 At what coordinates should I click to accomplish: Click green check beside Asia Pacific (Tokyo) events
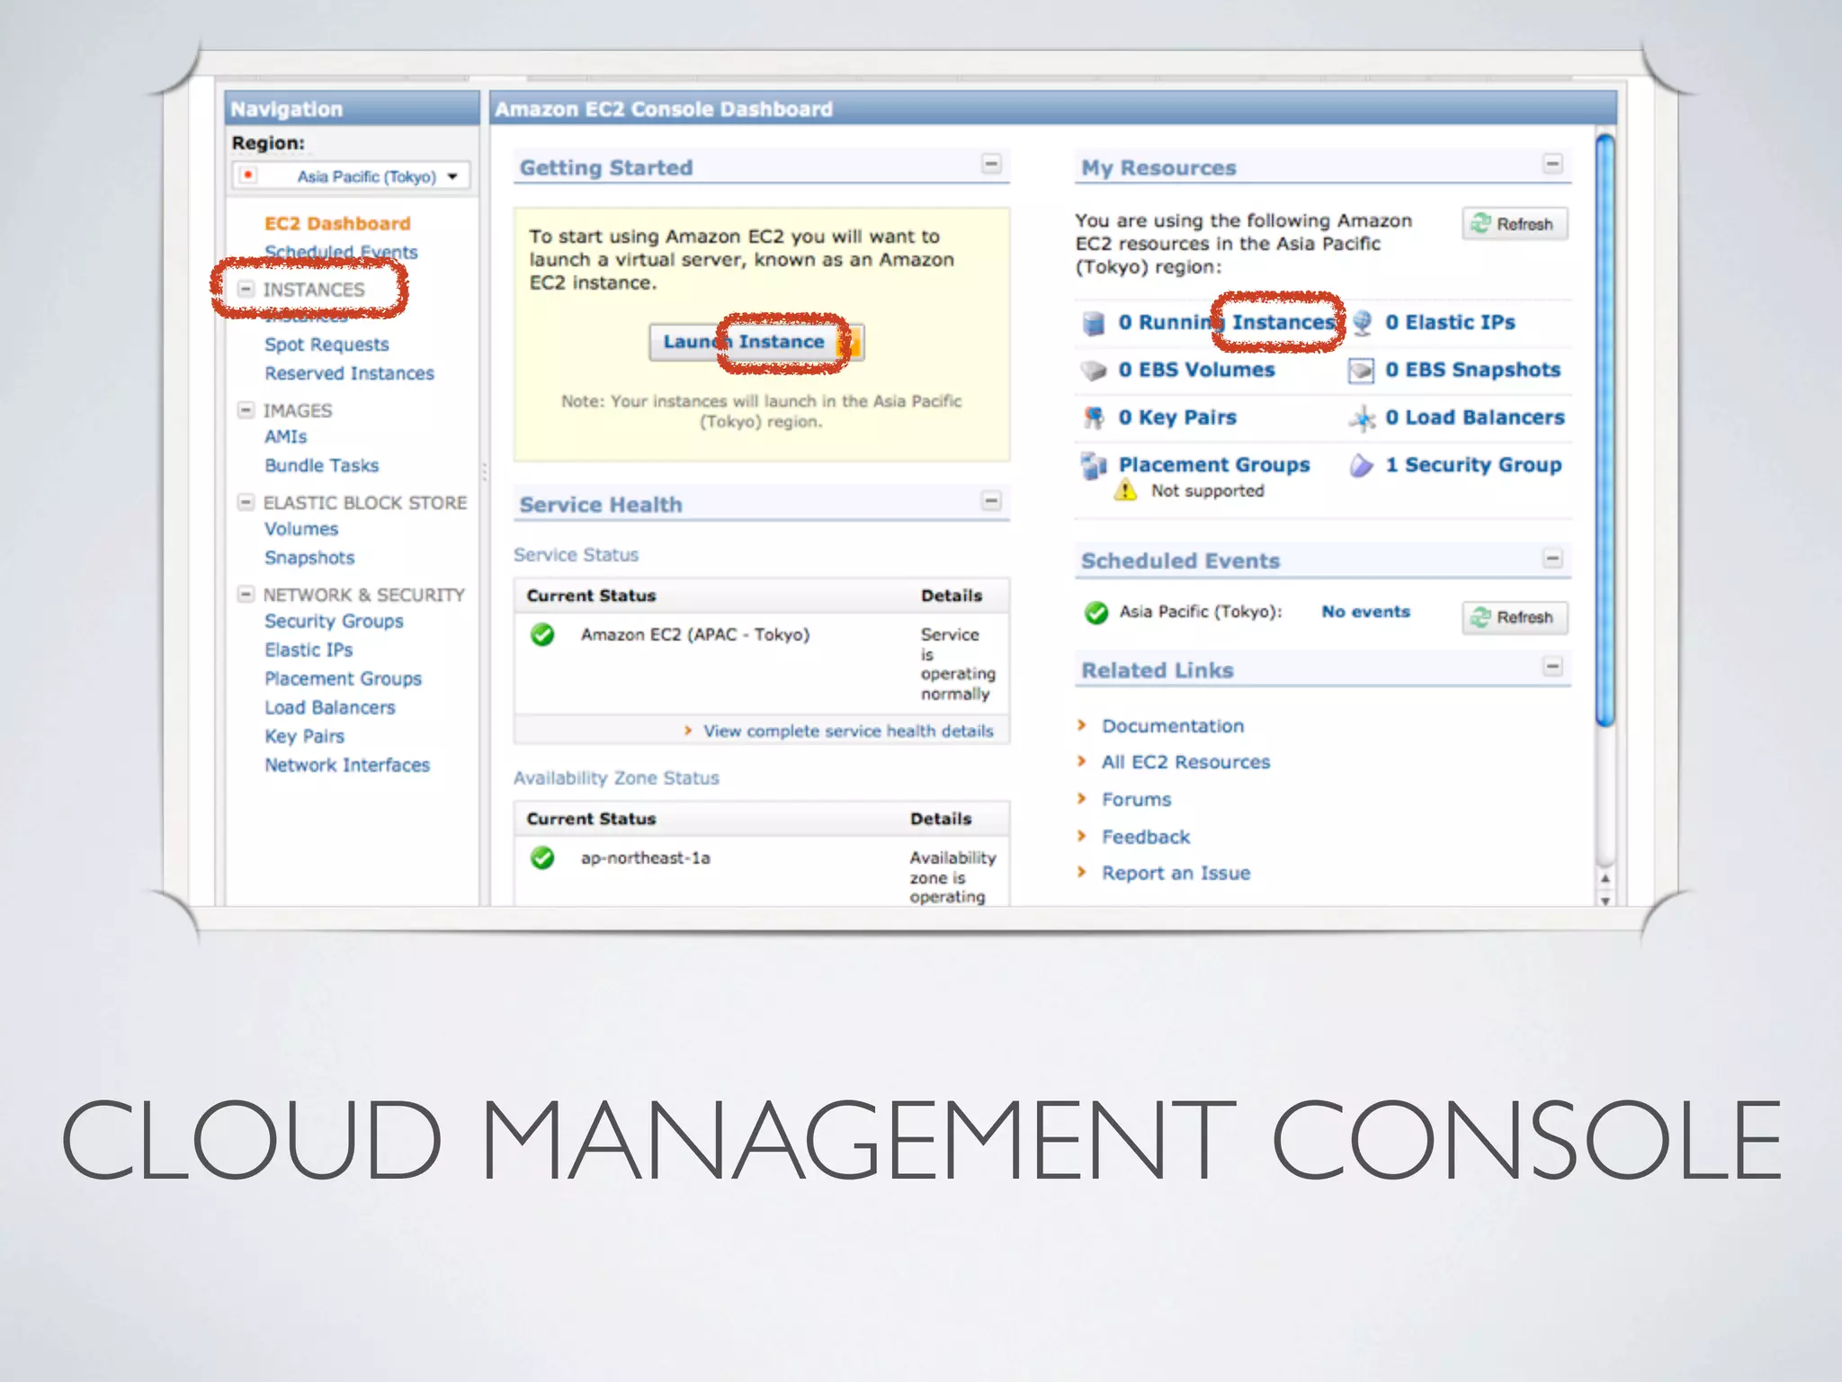point(1096,613)
